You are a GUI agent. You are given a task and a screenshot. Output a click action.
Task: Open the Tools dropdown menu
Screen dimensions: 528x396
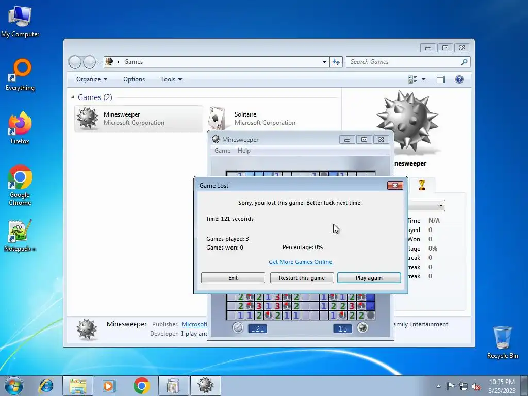pos(171,79)
